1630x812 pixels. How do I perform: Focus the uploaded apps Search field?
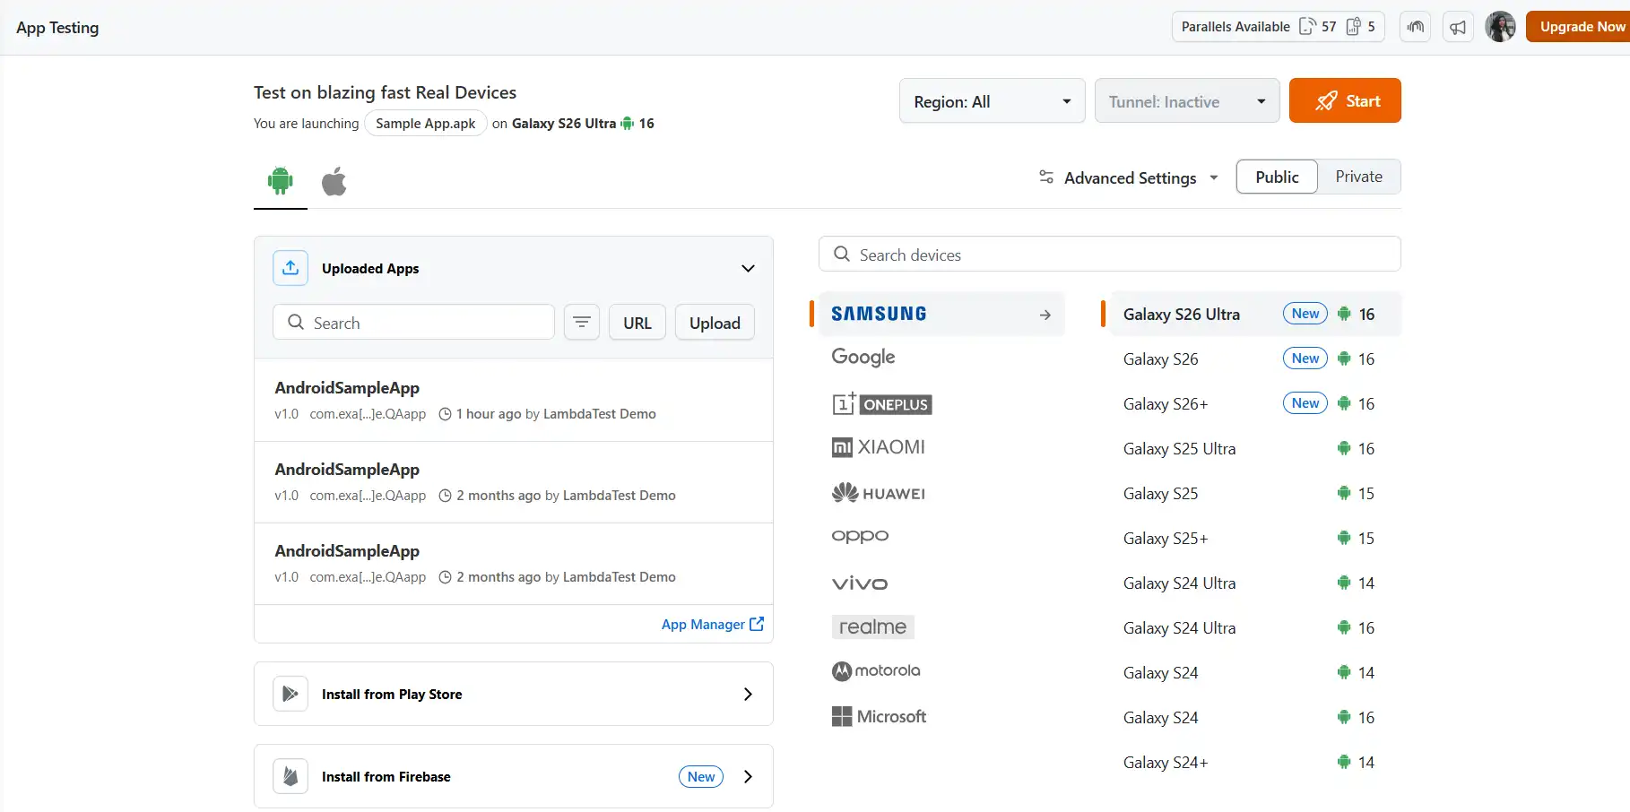413,323
